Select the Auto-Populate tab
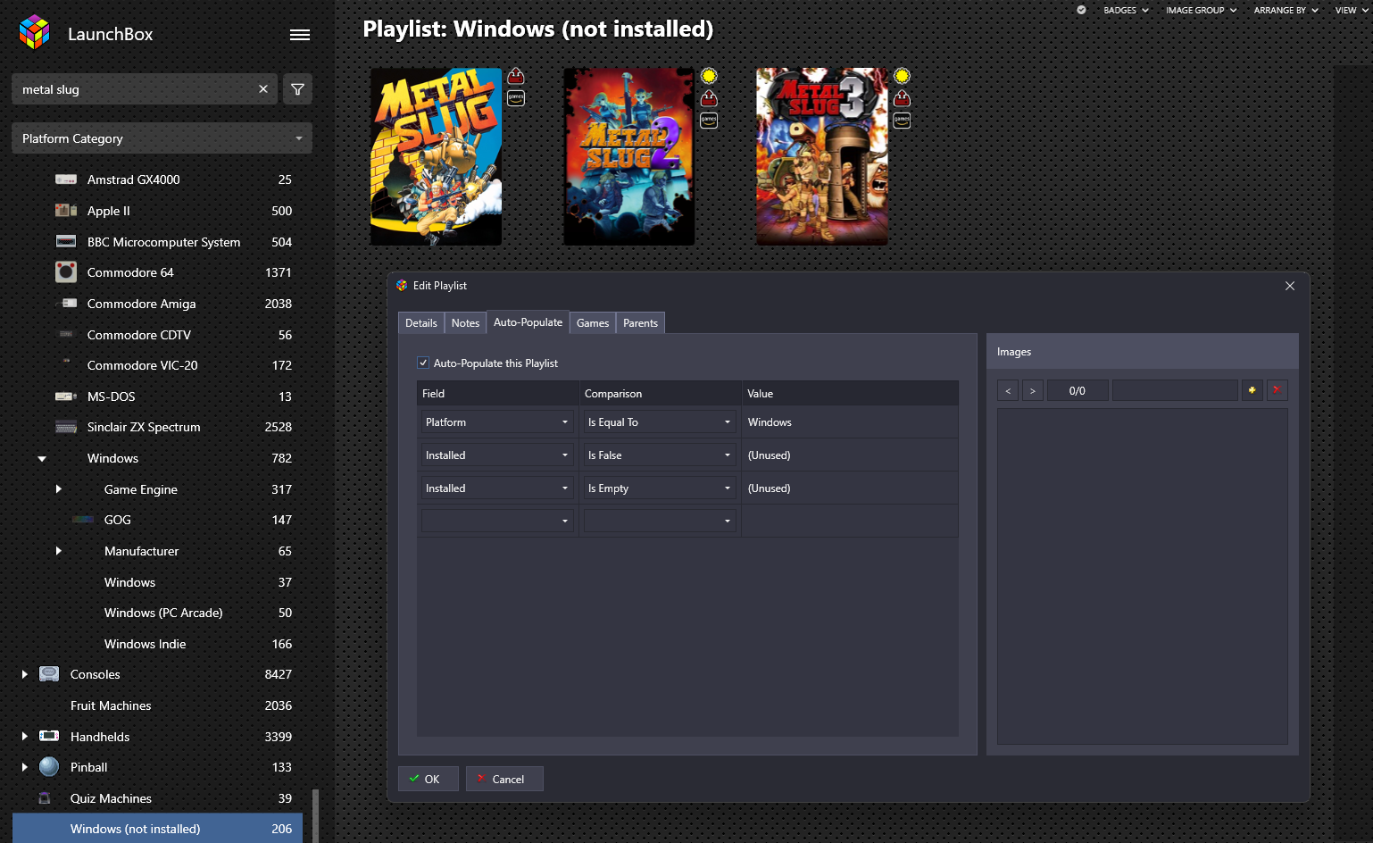Viewport: 1373px width, 843px height. click(x=528, y=321)
